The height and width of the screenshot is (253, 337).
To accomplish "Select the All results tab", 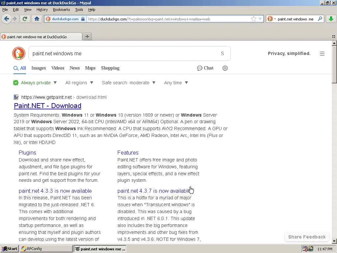I will (x=20, y=68).
